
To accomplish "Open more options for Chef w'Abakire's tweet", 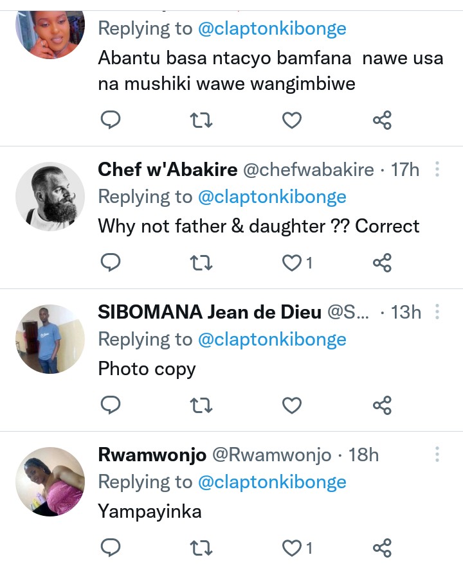I will (437, 170).
